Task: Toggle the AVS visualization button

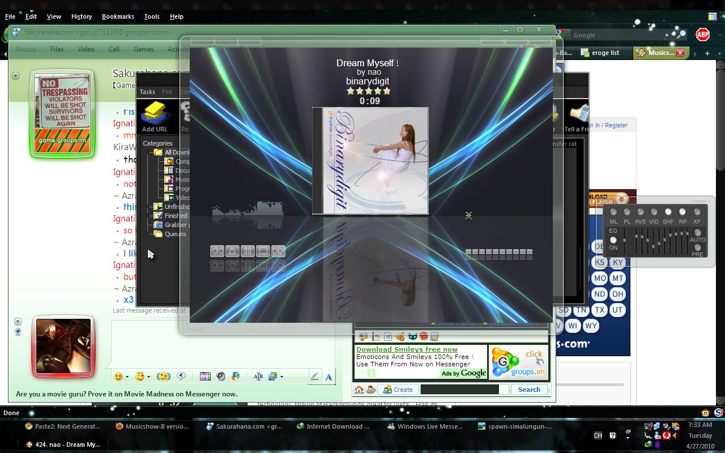Action: coord(641,212)
